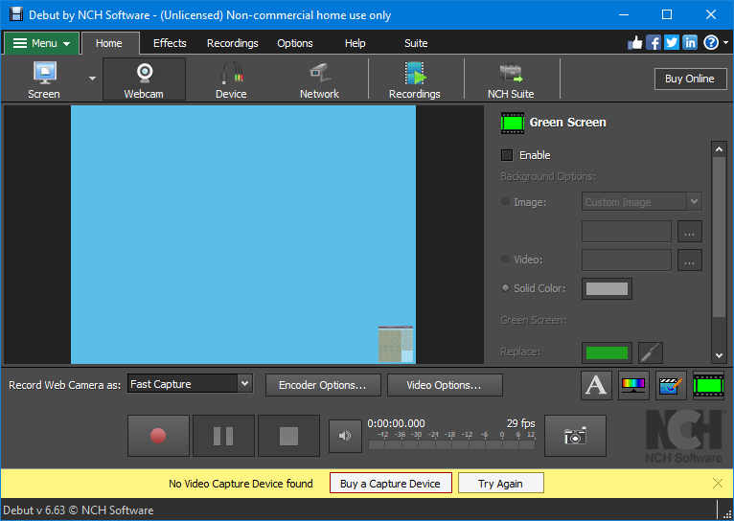Open the Help tab
This screenshot has width=734, height=521.
(x=355, y=43)
